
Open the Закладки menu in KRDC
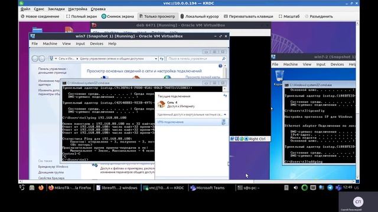click(x=56, y=9)
